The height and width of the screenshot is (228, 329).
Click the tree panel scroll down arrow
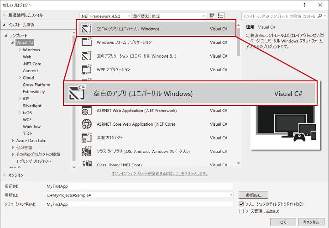click(x=74, y=168)
